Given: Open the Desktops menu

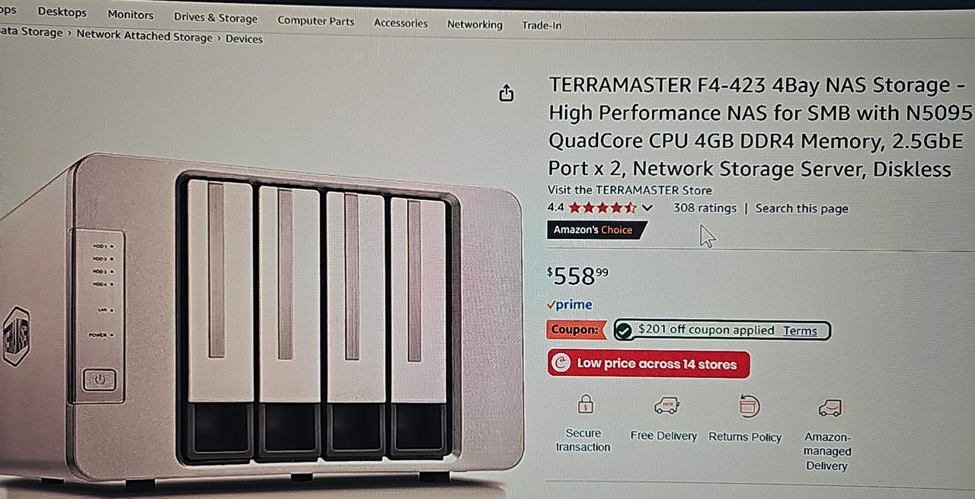Looking at the screenshot, I should 62,12.
